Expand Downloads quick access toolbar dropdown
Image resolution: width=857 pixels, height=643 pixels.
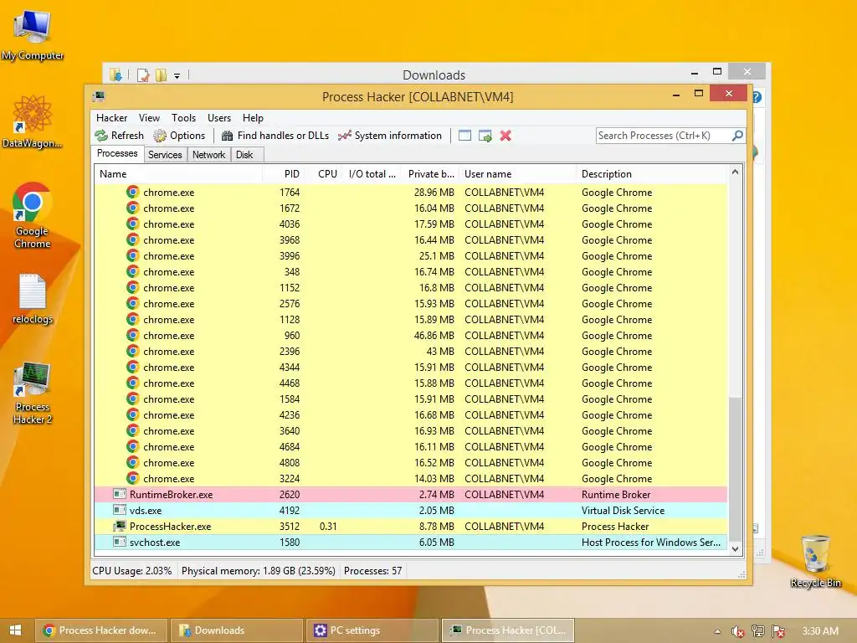point(177,76)
